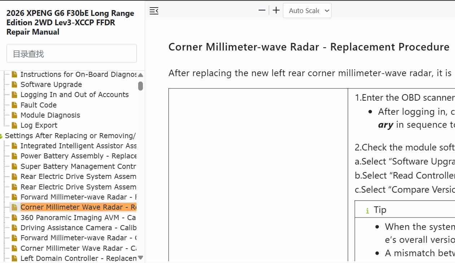Click the file icon beside 360 Panoramic Imaging AVM
The image size is (455, 263).
(x=14, y=218)
